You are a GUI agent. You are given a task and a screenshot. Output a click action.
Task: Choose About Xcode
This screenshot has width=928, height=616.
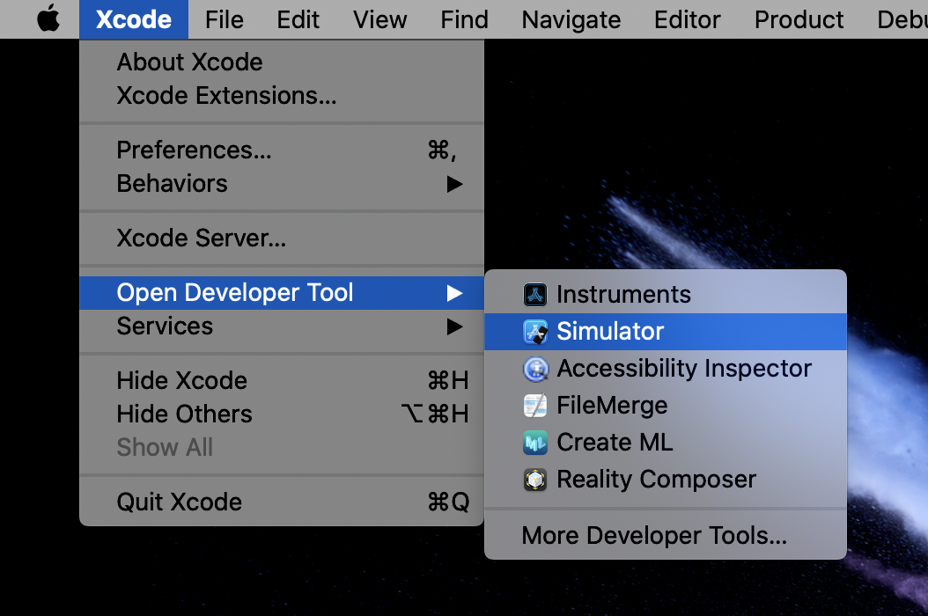pyautogui.click(x=282, y=62)
